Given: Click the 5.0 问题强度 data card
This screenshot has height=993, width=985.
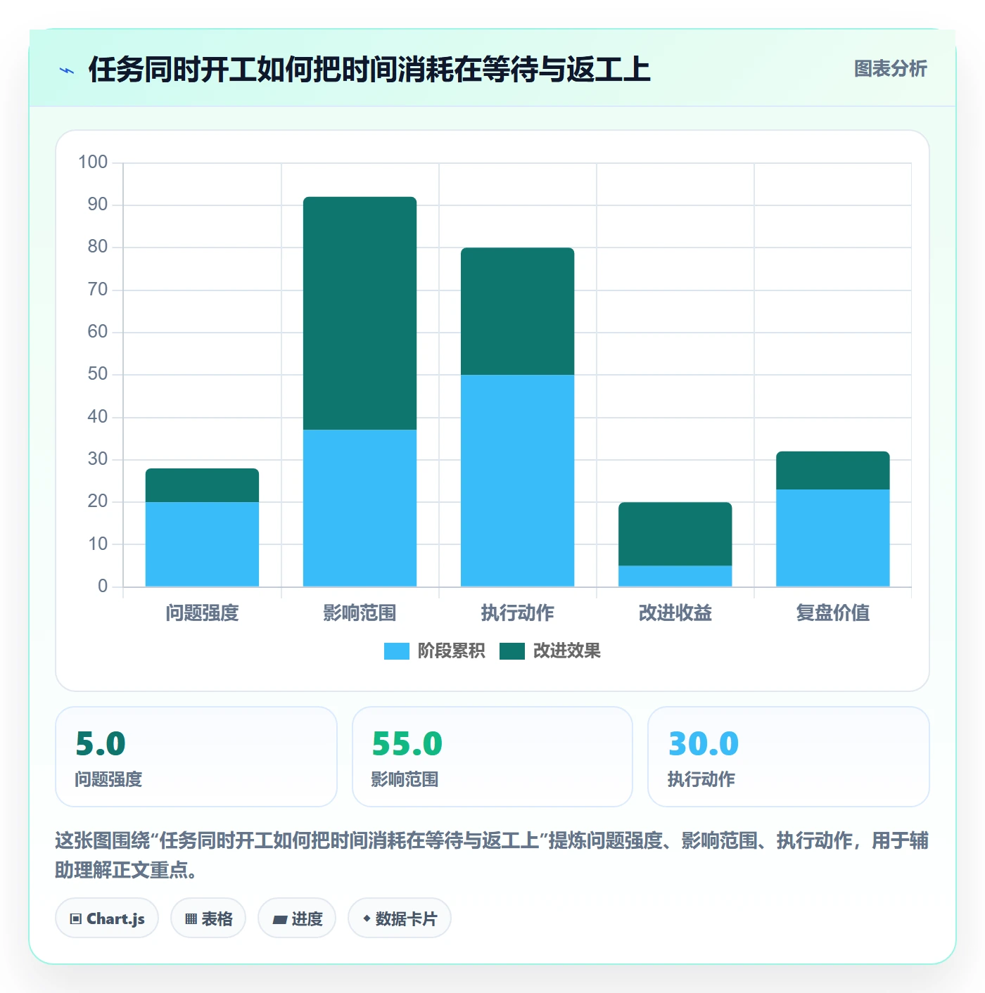Looking at the screenshot, I should [x=196, y=757].
